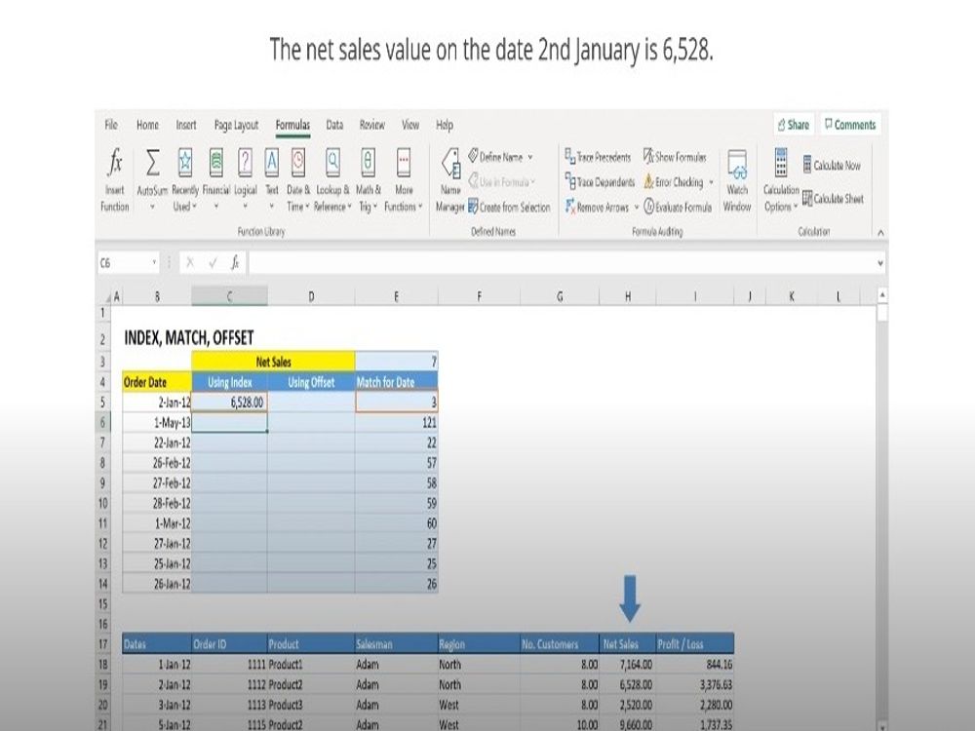Open the Name Box dropdown arrow
Image resolution: width=975 pixels, height=731 pixels.
(154, 263)
